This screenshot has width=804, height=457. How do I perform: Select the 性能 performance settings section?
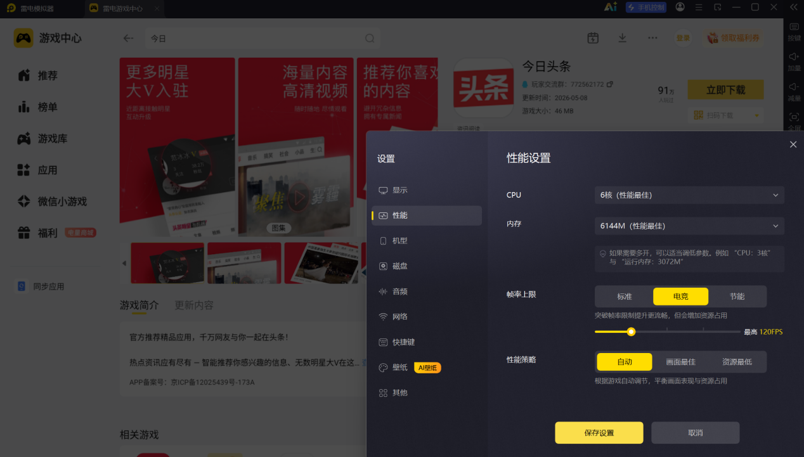(427, 216)
